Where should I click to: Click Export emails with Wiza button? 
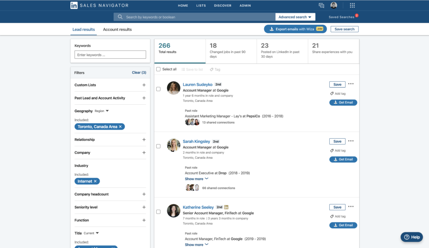pos(295,29)
